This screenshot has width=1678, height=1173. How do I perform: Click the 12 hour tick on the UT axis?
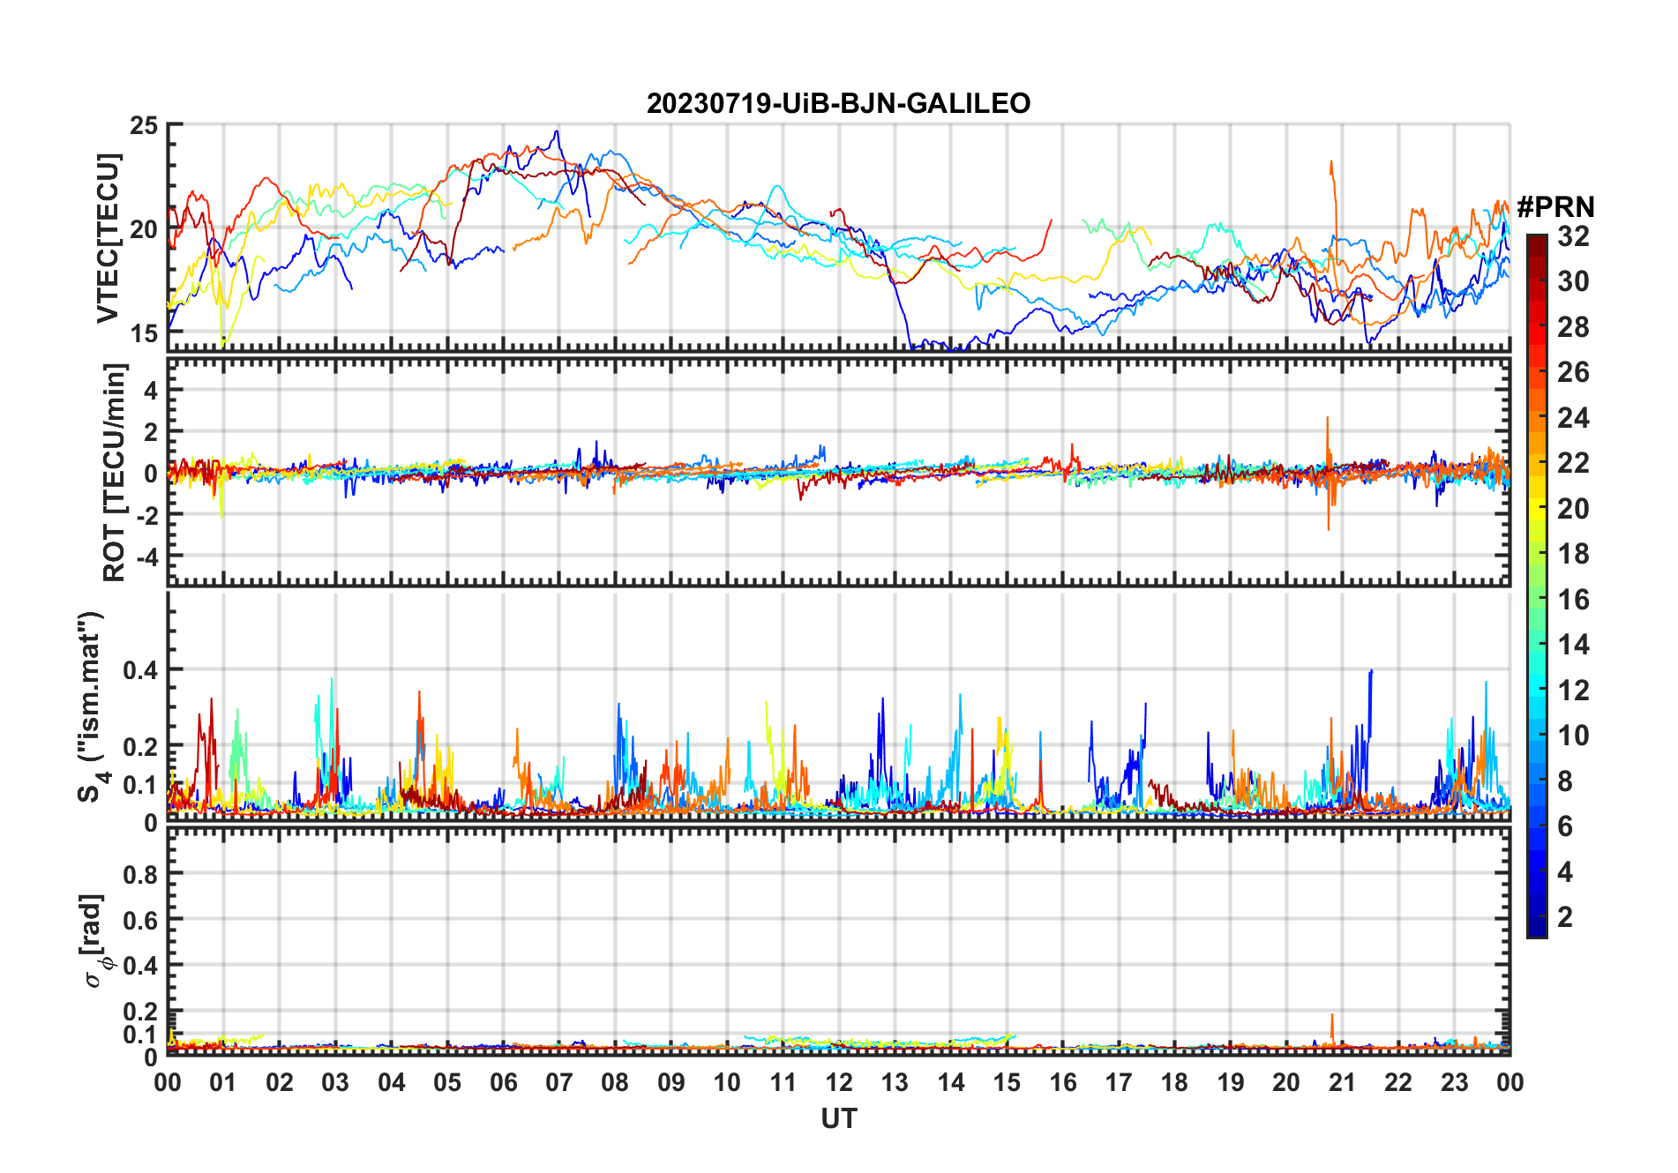[839, 1082]
